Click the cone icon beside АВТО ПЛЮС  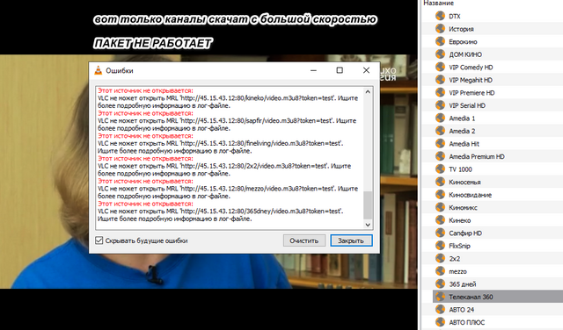pyautogui.click(x=440, y=322)
